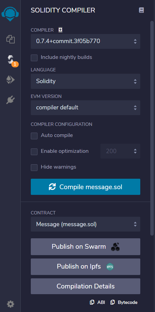Tick the Hide warnings checkbox

[34, 167]
